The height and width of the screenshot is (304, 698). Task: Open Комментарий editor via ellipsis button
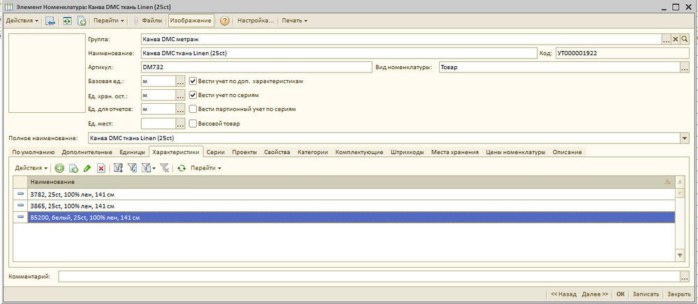coord(685,276)
